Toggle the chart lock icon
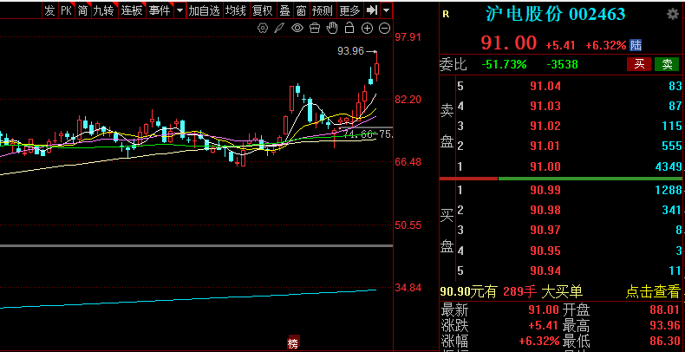This screenshot has height=352, width=685. point(349,29)
